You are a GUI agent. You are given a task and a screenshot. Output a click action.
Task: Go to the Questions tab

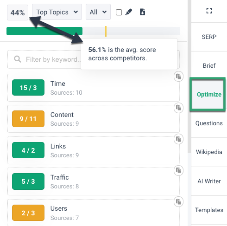click(x=209, y=123)
